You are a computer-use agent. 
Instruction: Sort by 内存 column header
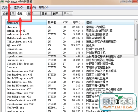(77, 22)
